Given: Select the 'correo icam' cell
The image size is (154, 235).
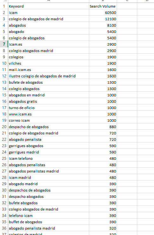Looking at the screenshot, I should click(48, 121).
